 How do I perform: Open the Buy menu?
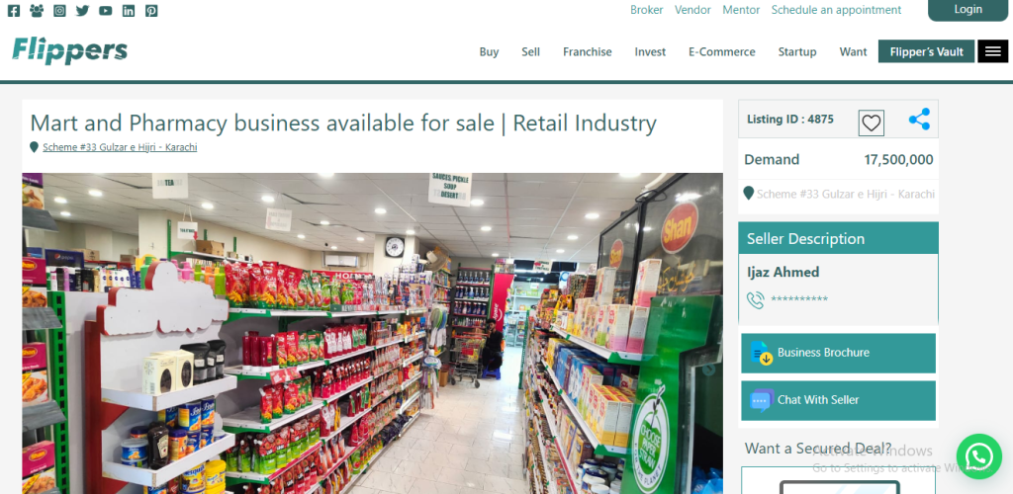pos(489,51)
